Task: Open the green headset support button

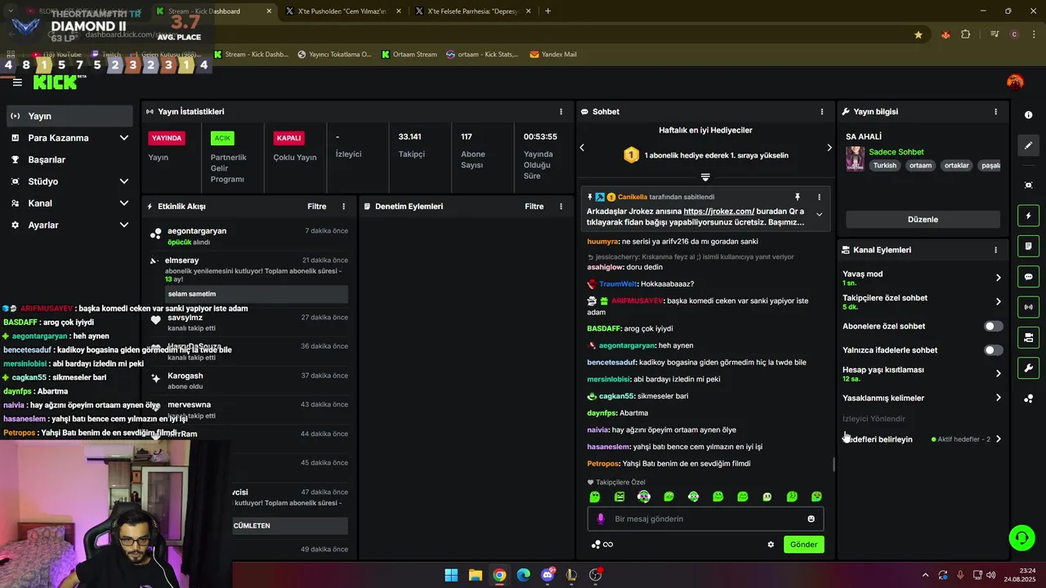Action: click(1021, 537)
